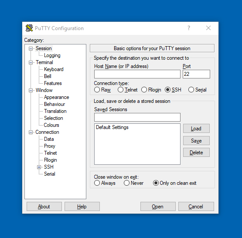The image size is (242, 238).
Task: Click Open to start the session
Action: 158,206
